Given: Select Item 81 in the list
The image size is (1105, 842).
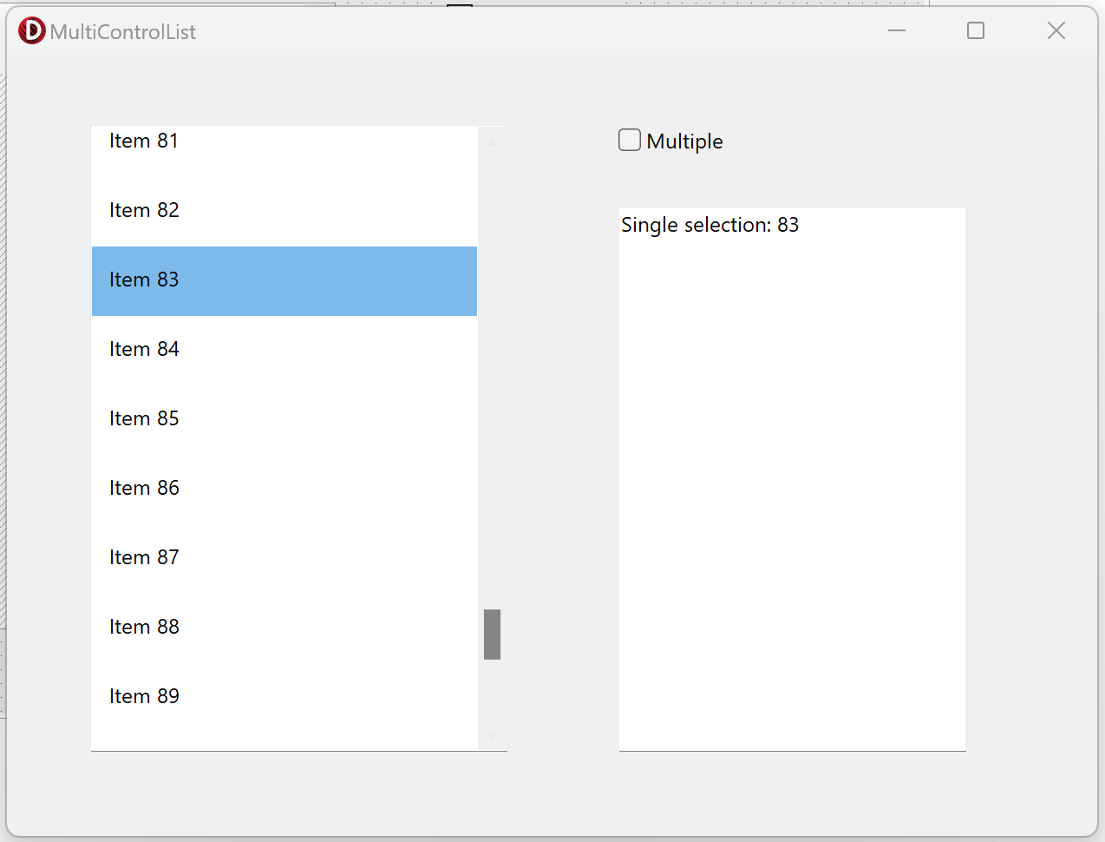Looking at the screenshot, I should (284, 143).
